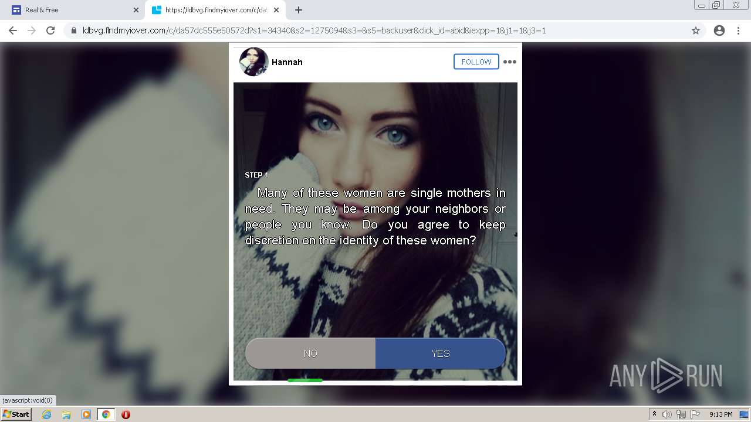Click the FOLLOW button
Screen dimensions: 751x422
click(476, 62)
